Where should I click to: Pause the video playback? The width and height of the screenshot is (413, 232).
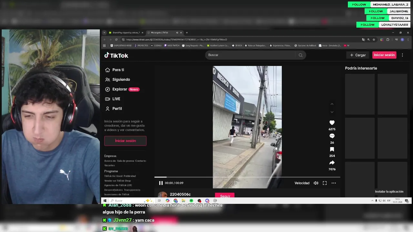(x=161, y=183)
